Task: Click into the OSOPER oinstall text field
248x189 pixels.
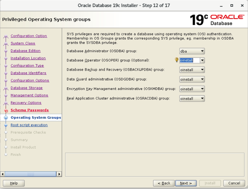Action: 190,60
